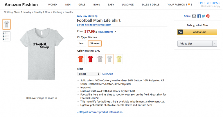Open the Size select dropdown
The height and width of the screenshot is (117, 223).
coord(89,74)
